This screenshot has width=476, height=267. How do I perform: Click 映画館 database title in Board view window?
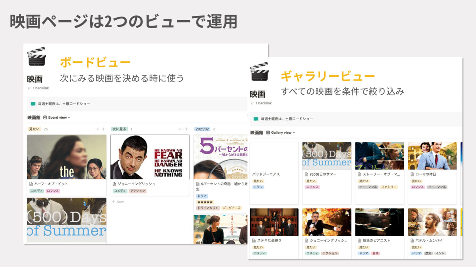34,117
